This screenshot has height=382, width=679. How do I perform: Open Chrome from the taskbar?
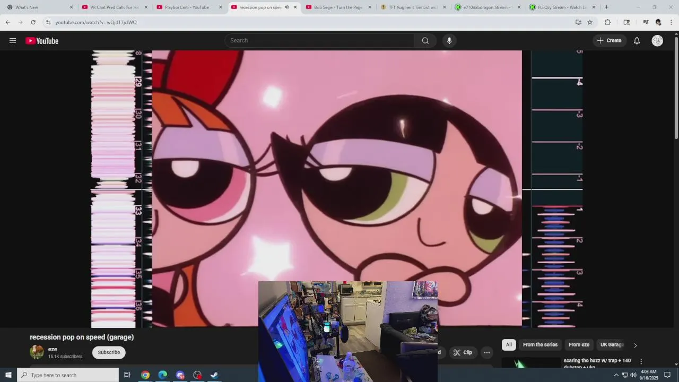[145, 375]
